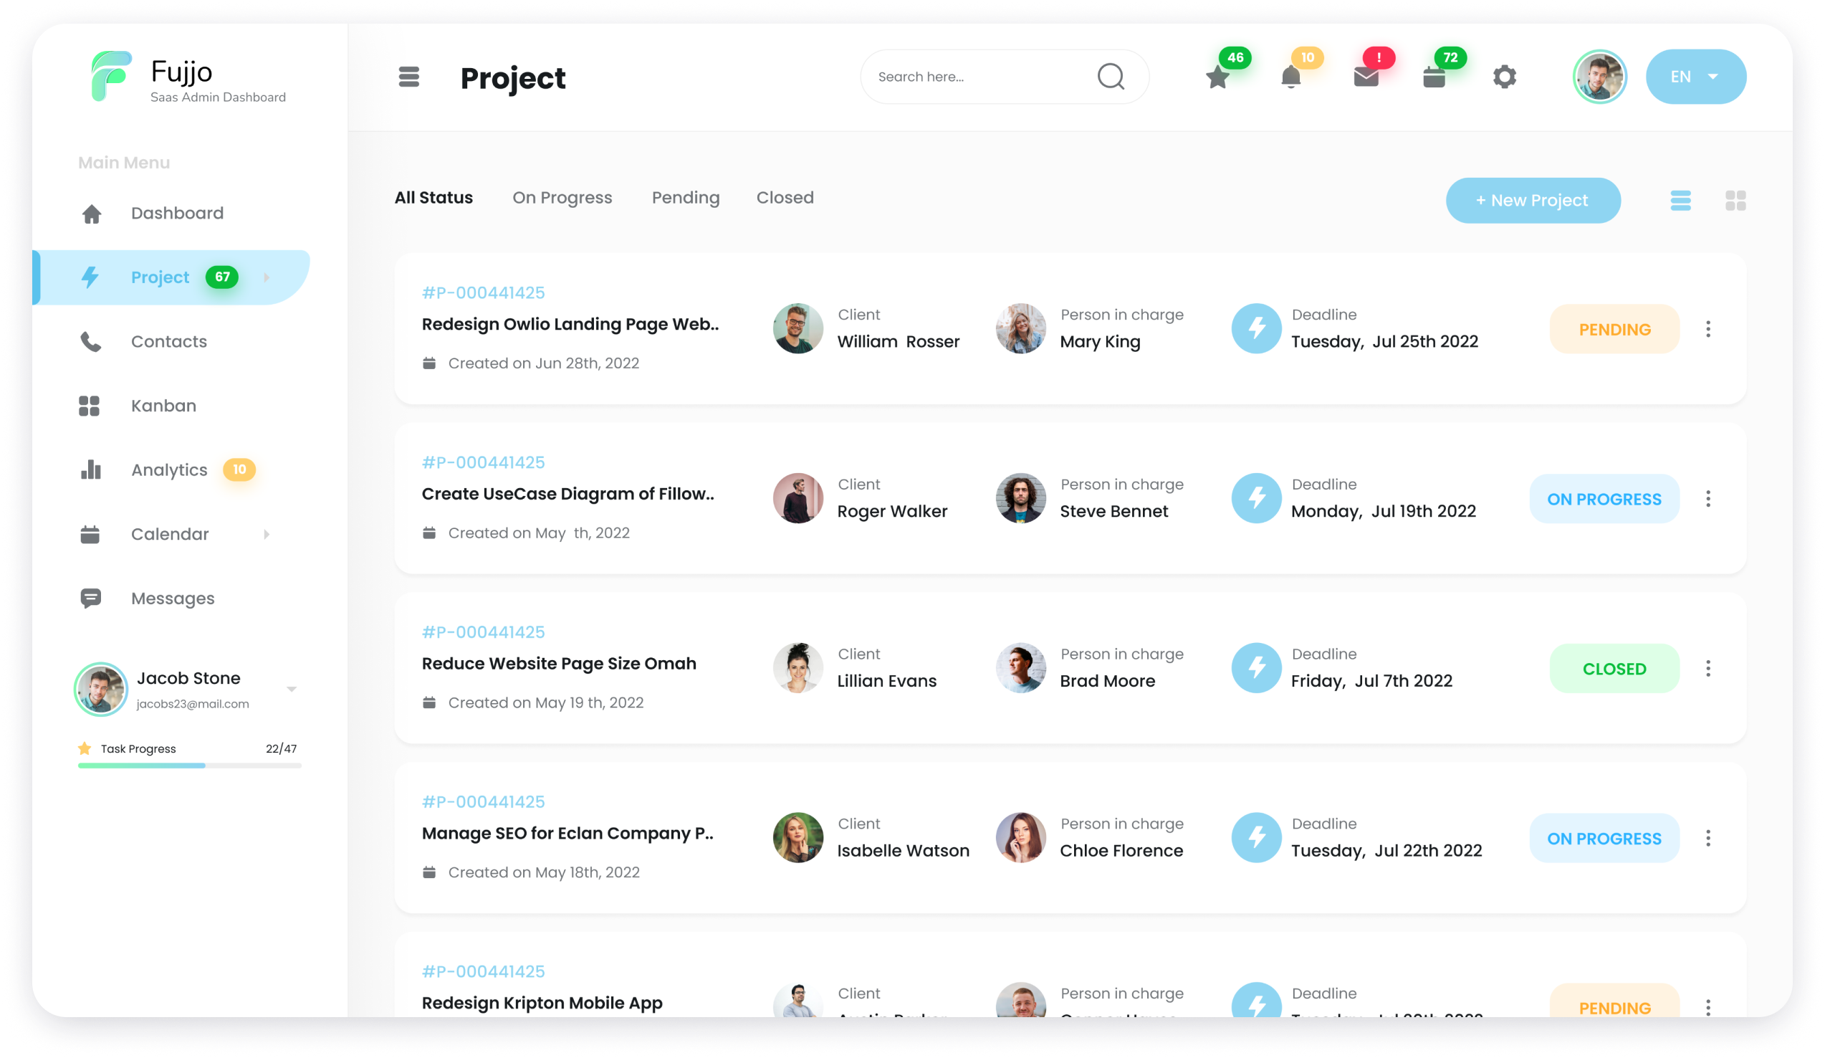Click the + New Project button
Viewport: 1825px width, 1058px height.
[x=1531, y=200]
